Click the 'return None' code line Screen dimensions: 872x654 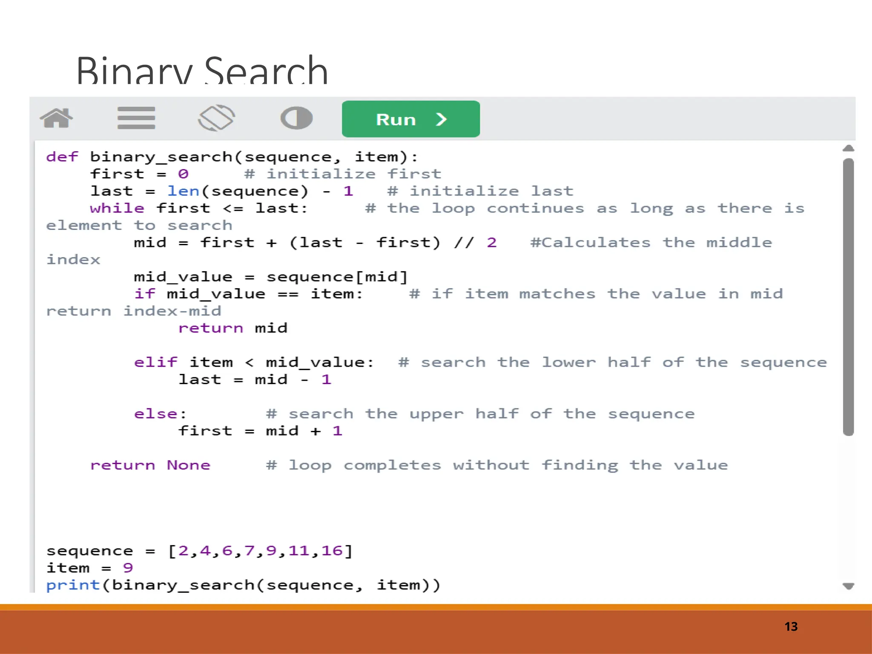click(x=150, y=465)
